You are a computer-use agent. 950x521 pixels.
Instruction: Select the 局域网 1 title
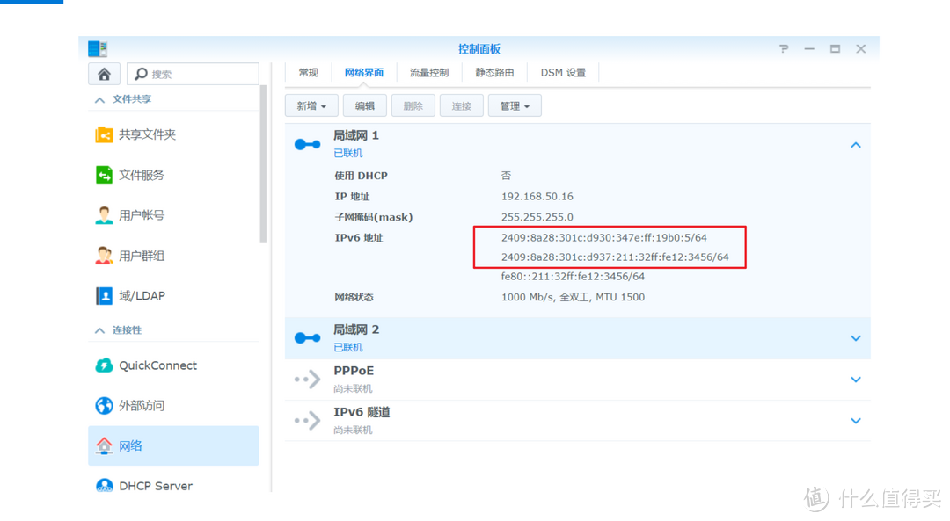point(356,135)
